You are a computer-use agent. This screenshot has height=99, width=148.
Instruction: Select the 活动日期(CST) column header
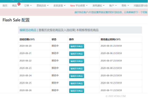pyautogui.click(x=27, y=39)
